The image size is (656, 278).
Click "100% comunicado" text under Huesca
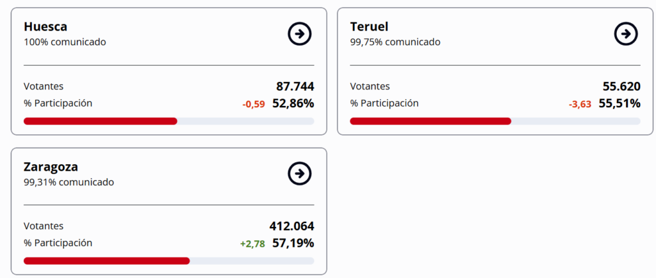(x=65, y=42)
